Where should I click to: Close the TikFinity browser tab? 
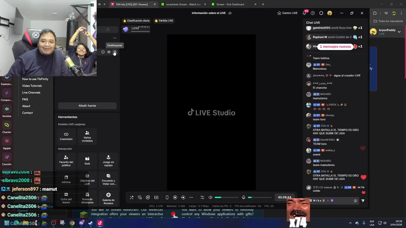tap(155, 4)
